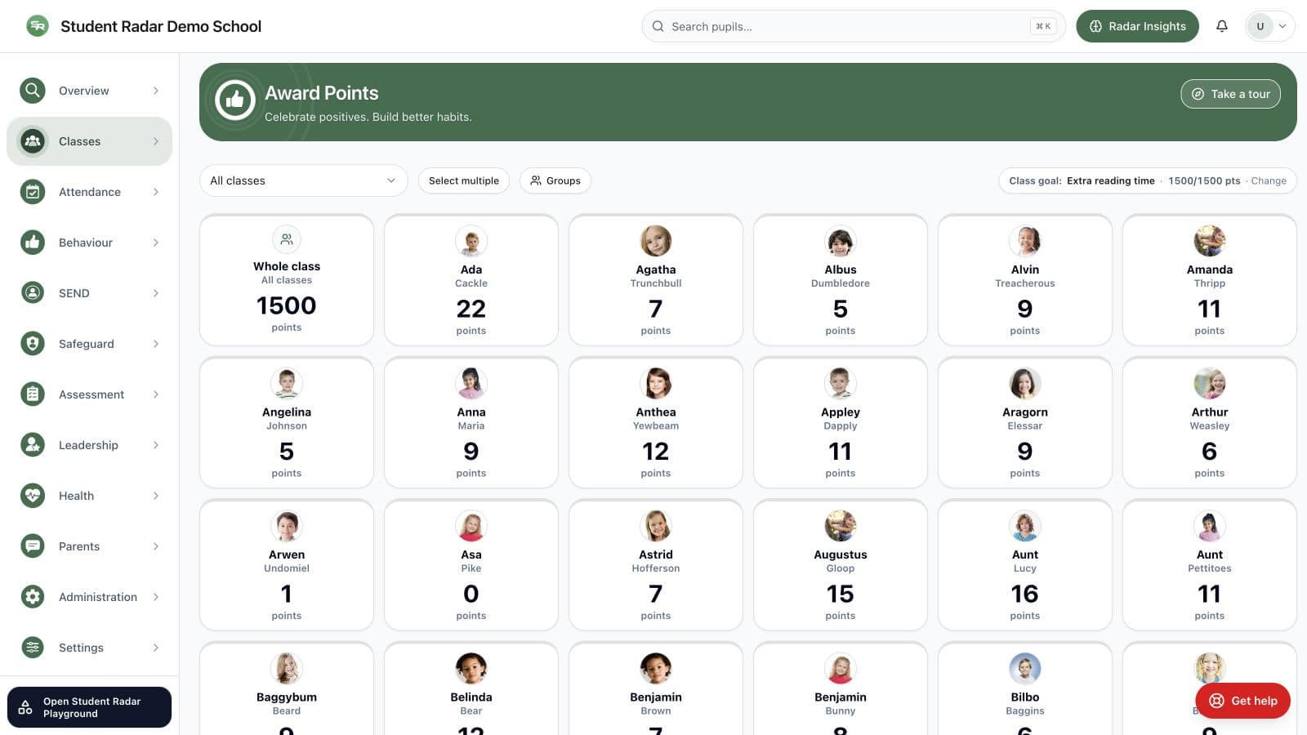Expand the Attendance chevron
This screenshot has height=735, width=1307.
(156, 192)
